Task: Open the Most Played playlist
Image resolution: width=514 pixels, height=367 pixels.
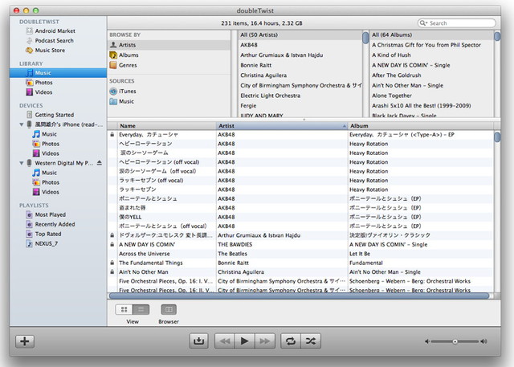Action: (51, 214)
